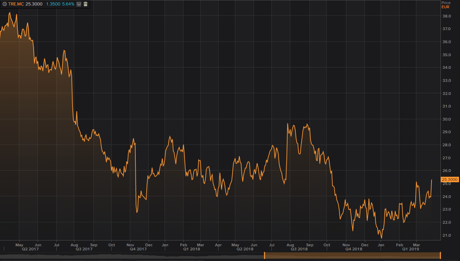Click the 32.0 price axis label

tap(447, 93)
